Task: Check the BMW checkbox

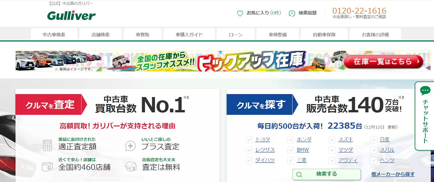Action: point(291,150)
